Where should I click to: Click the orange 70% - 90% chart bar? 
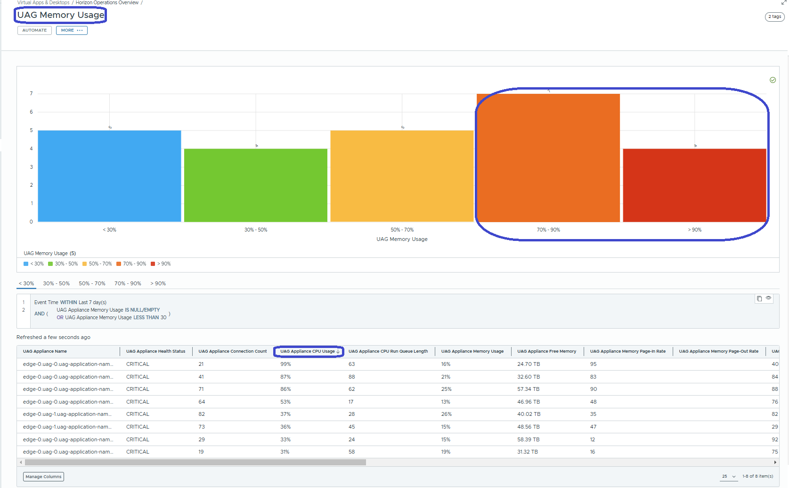pos(548,158)
